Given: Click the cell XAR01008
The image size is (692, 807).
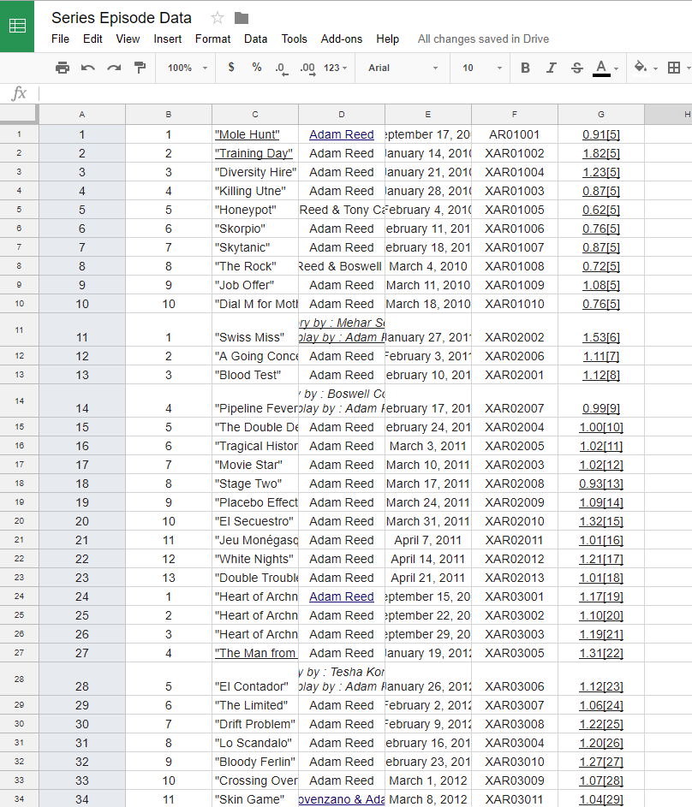Looking at the screenshot, I should coord(515,267).
